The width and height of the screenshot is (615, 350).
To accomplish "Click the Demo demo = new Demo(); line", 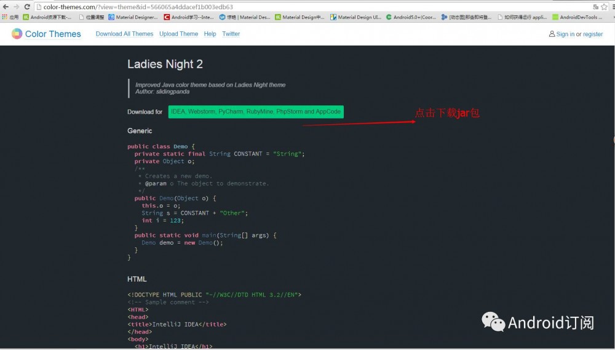I will pos(182,243).
